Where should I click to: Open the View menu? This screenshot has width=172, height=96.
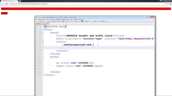[48, 19]
